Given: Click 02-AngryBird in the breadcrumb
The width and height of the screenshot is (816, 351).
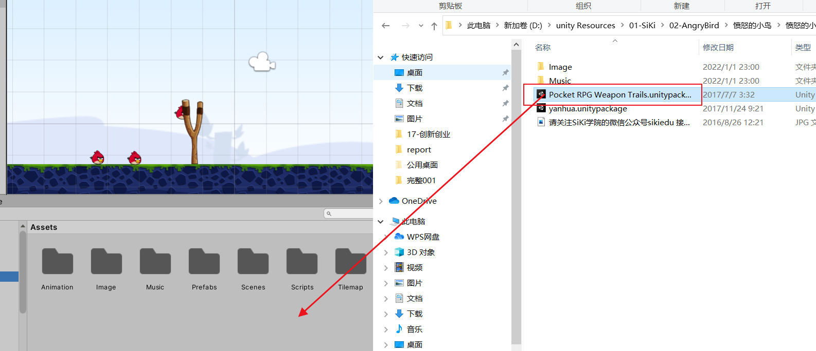Looking at the screenshot, I should click(694, 26).
